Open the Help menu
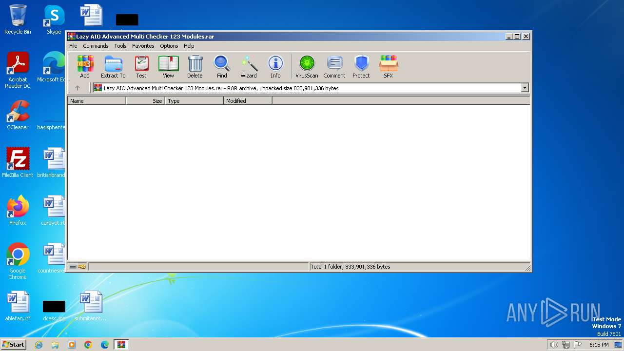This screenshot has width=624, height=351. [x=189, y=46]
